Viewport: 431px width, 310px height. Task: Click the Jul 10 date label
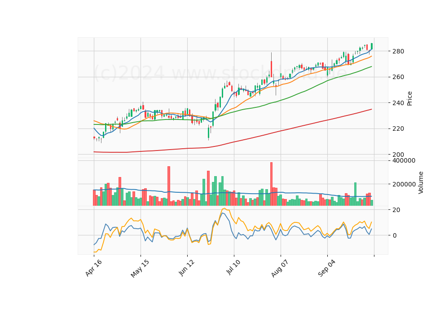pos(233,267)
